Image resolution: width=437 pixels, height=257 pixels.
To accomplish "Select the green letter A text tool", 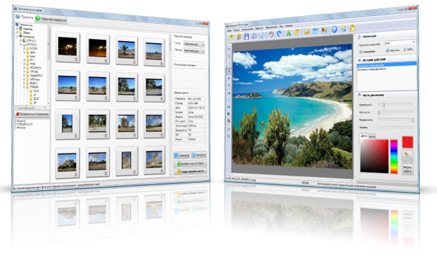I will coord(289,33).
